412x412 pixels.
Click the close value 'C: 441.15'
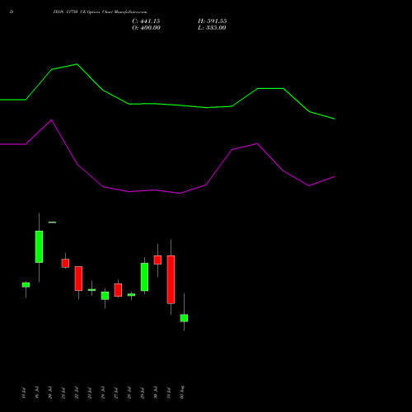[146, 21]
